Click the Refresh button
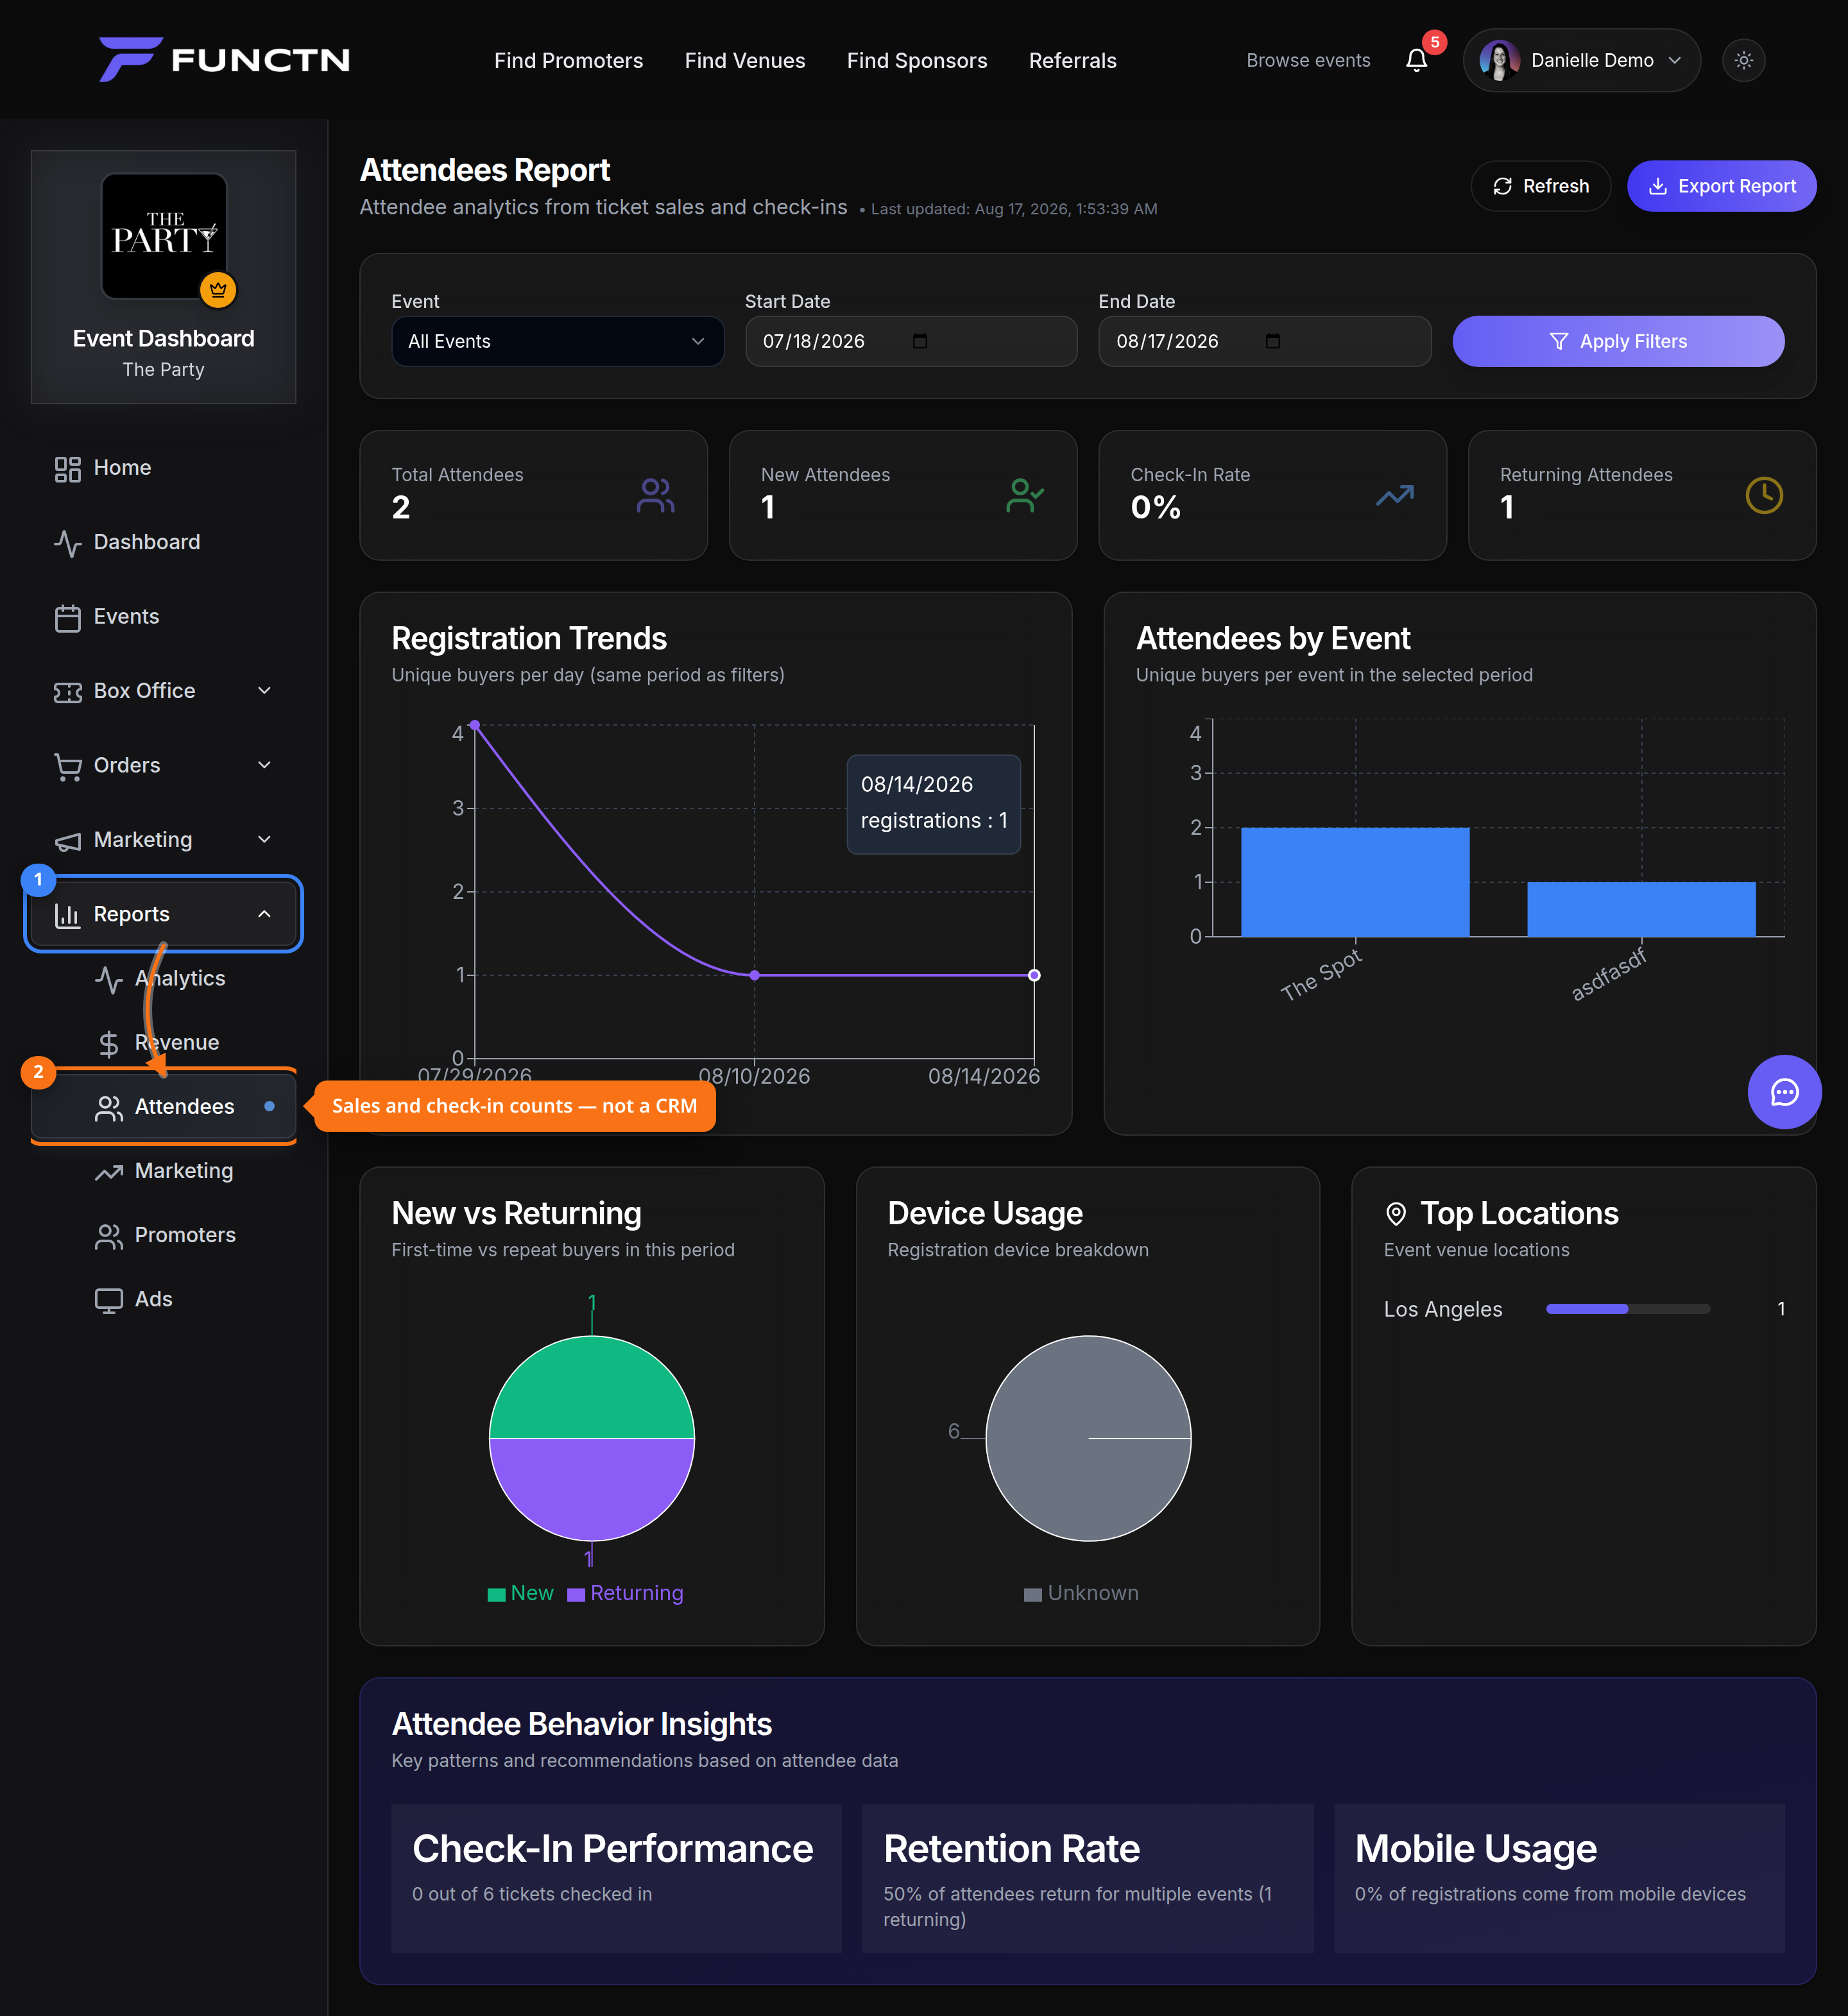Screen dimensions: 1848x2016 (1540, 186)
